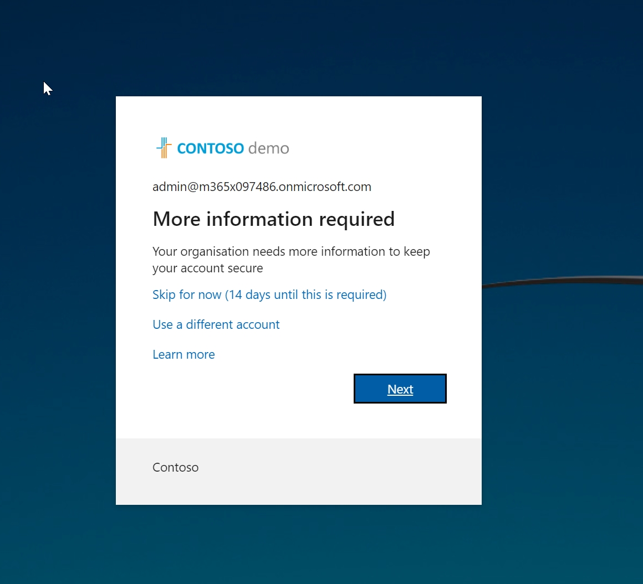Open the Learn more link

pos(183,354)
